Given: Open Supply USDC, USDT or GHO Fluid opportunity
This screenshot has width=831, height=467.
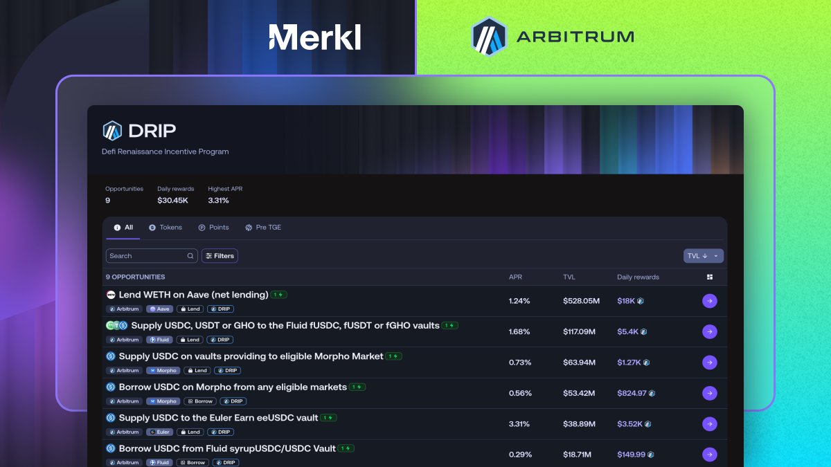Looking at the screenshot, I should [x=285, y=325].
